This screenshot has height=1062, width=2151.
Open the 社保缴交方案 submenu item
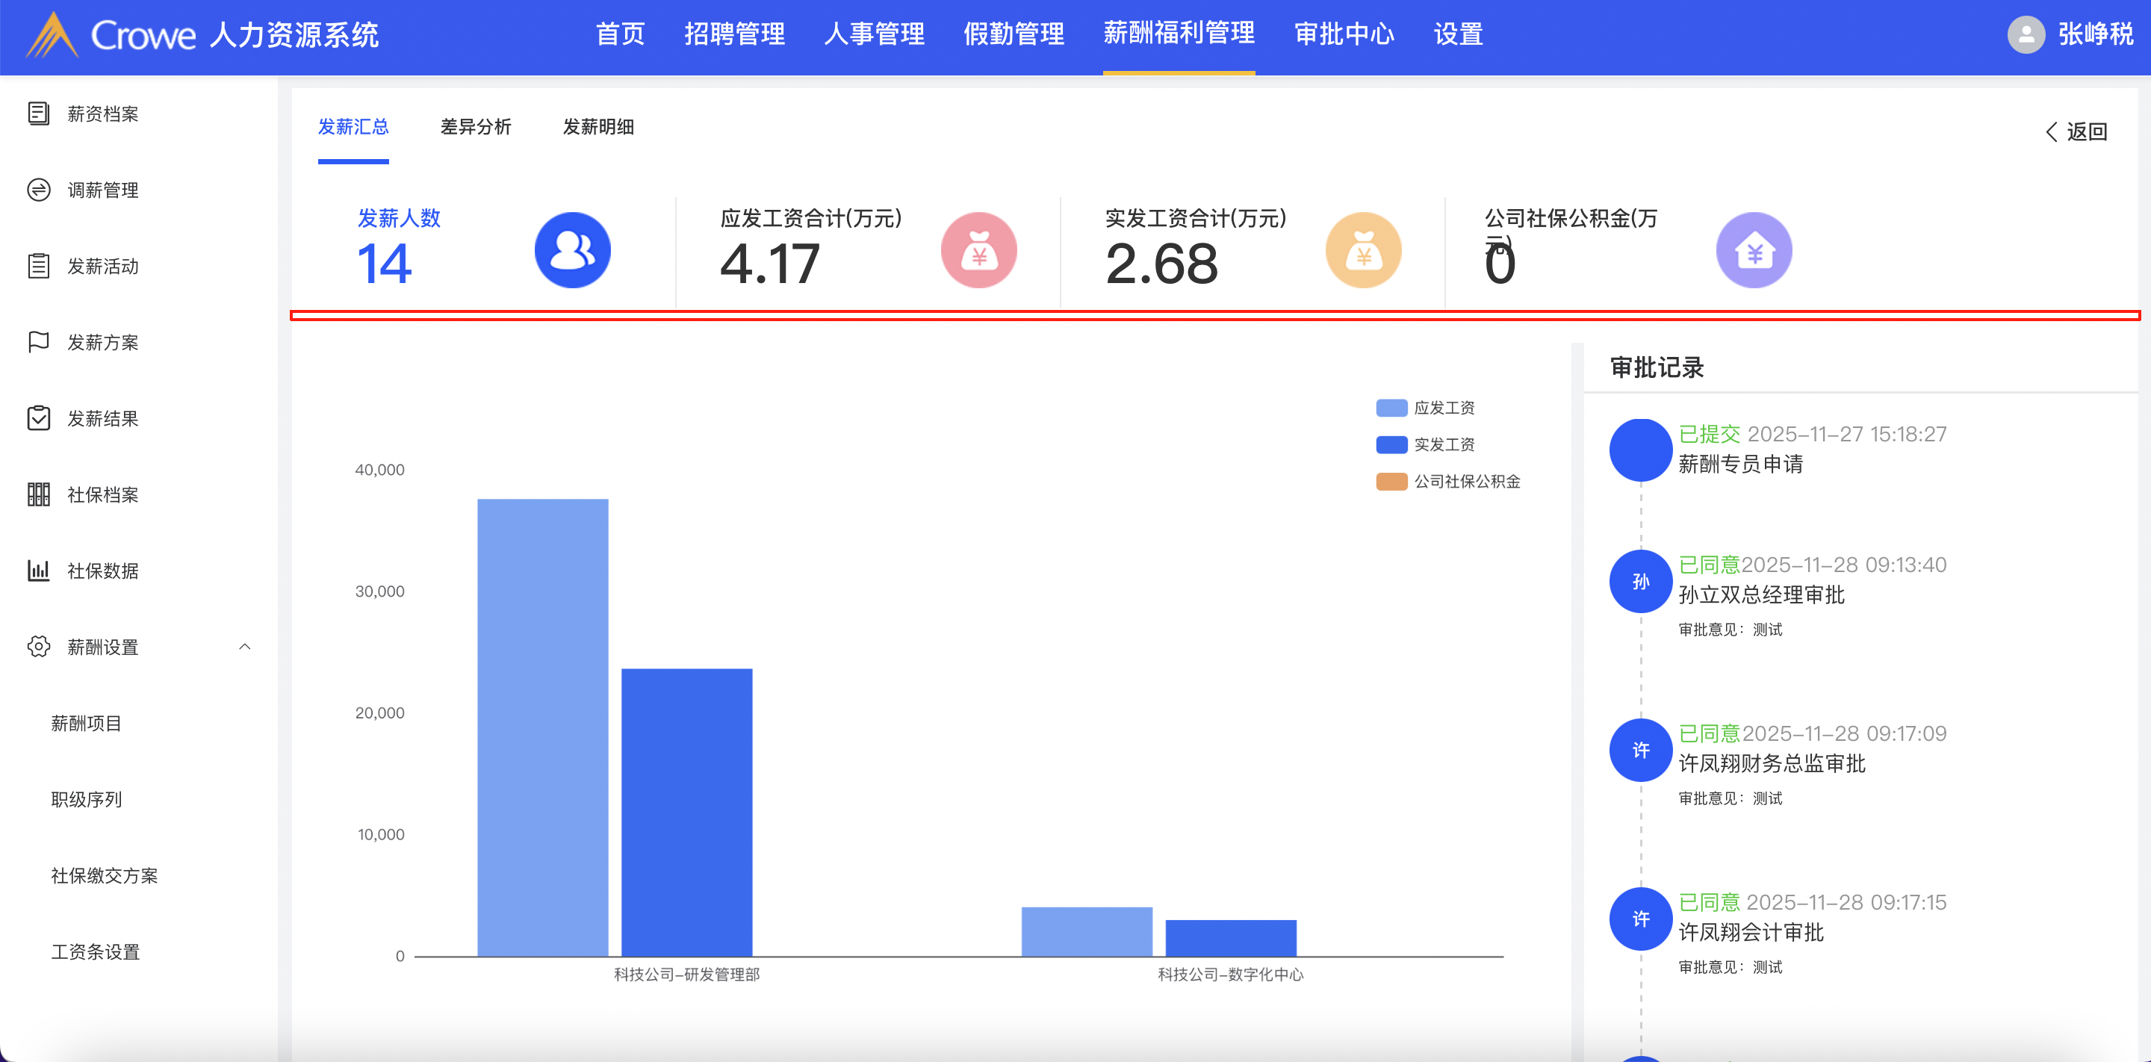[x=105, y=876]
